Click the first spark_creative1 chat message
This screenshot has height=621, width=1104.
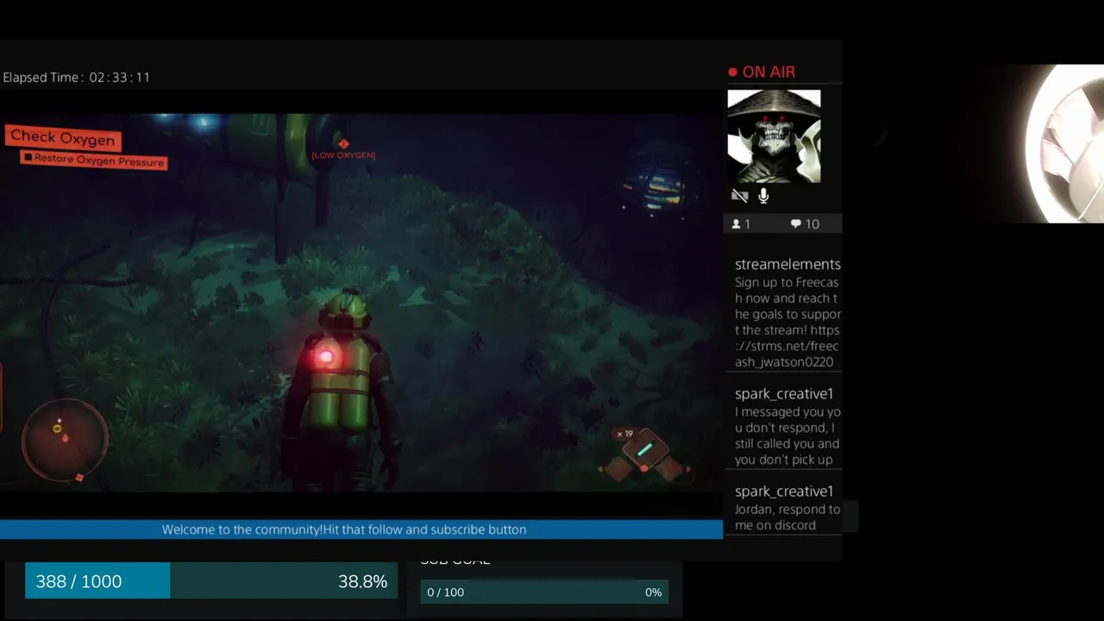click(x=787, y=436)
